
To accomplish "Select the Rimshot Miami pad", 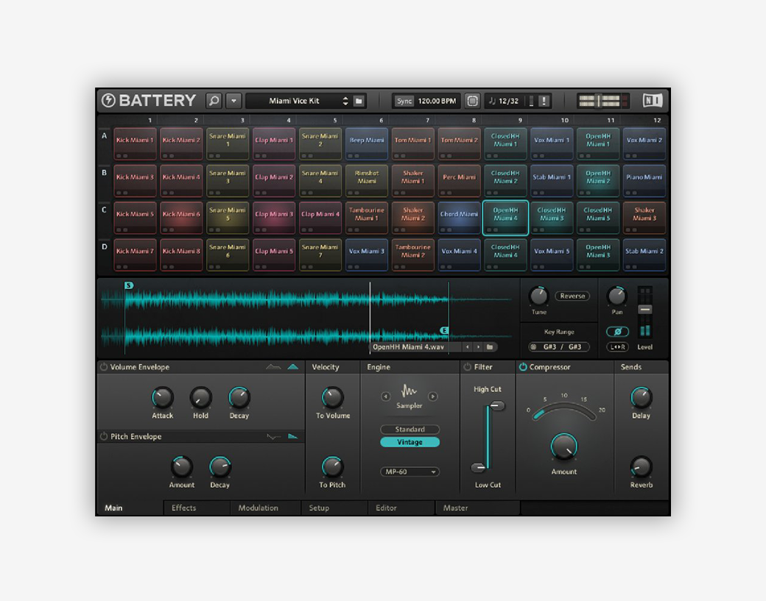I will click(x=366, y=181).
